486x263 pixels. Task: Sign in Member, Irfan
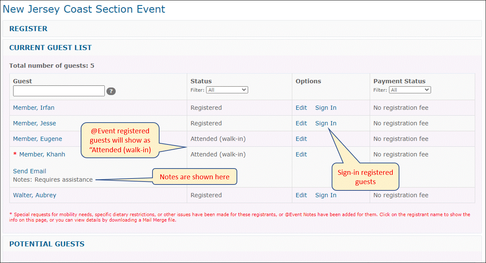tap(326, 108)
